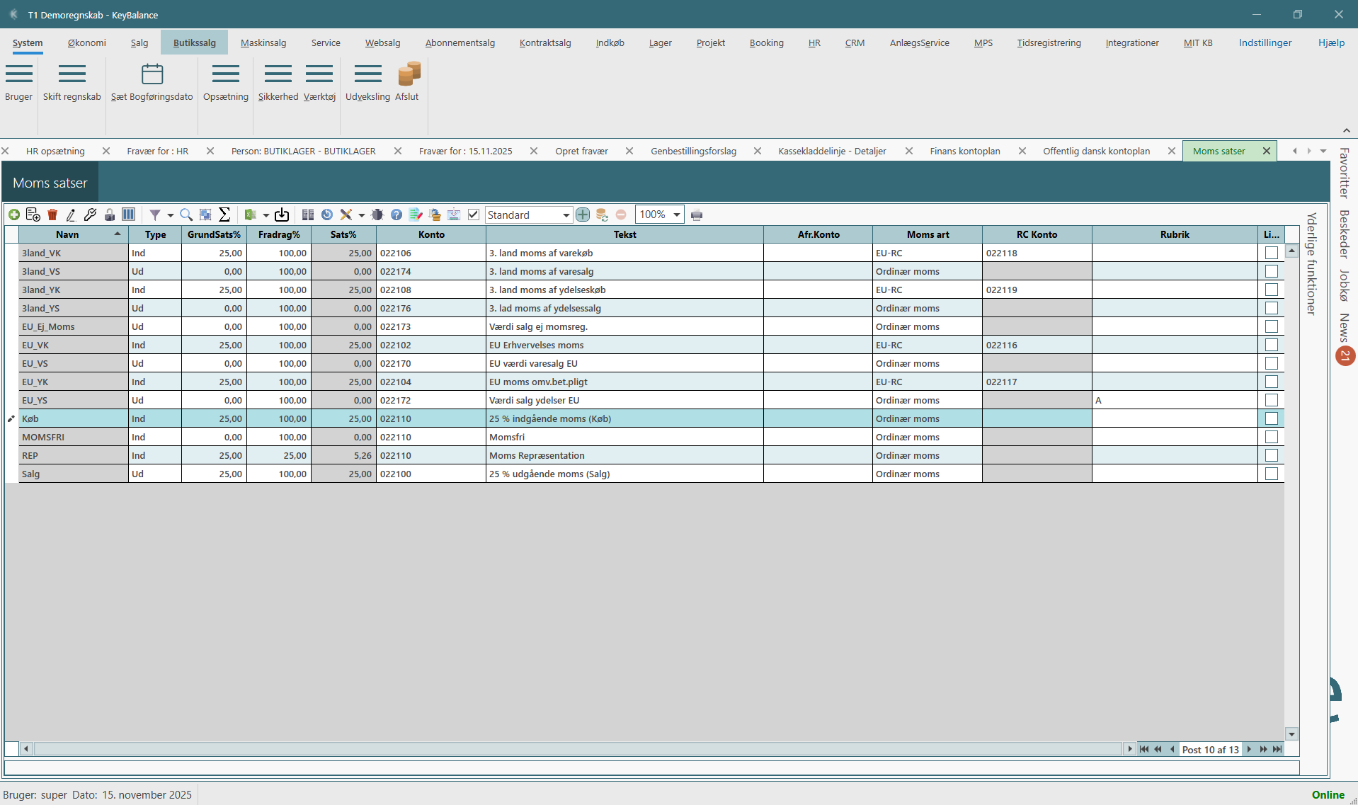Open Sæt Bogføringsdato calendar icon
The width and height of the screenshot is (1358, 805).
152,74
